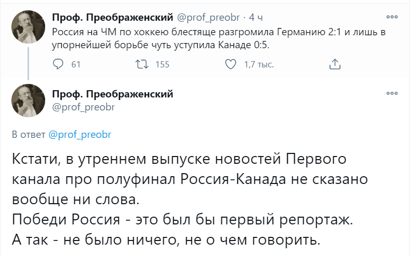Follow the @prof_preobr link after 'В ответ'
This screenshot has width=410, height=255.
pyautogui.click(x=80, y=134)
